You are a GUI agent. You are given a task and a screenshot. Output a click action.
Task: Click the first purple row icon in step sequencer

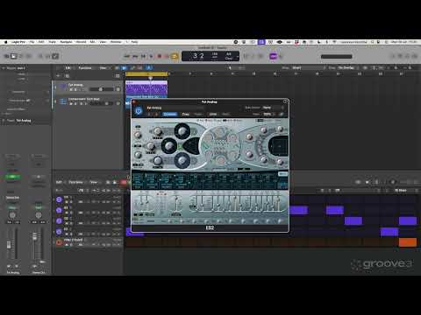tap(59, 199)
